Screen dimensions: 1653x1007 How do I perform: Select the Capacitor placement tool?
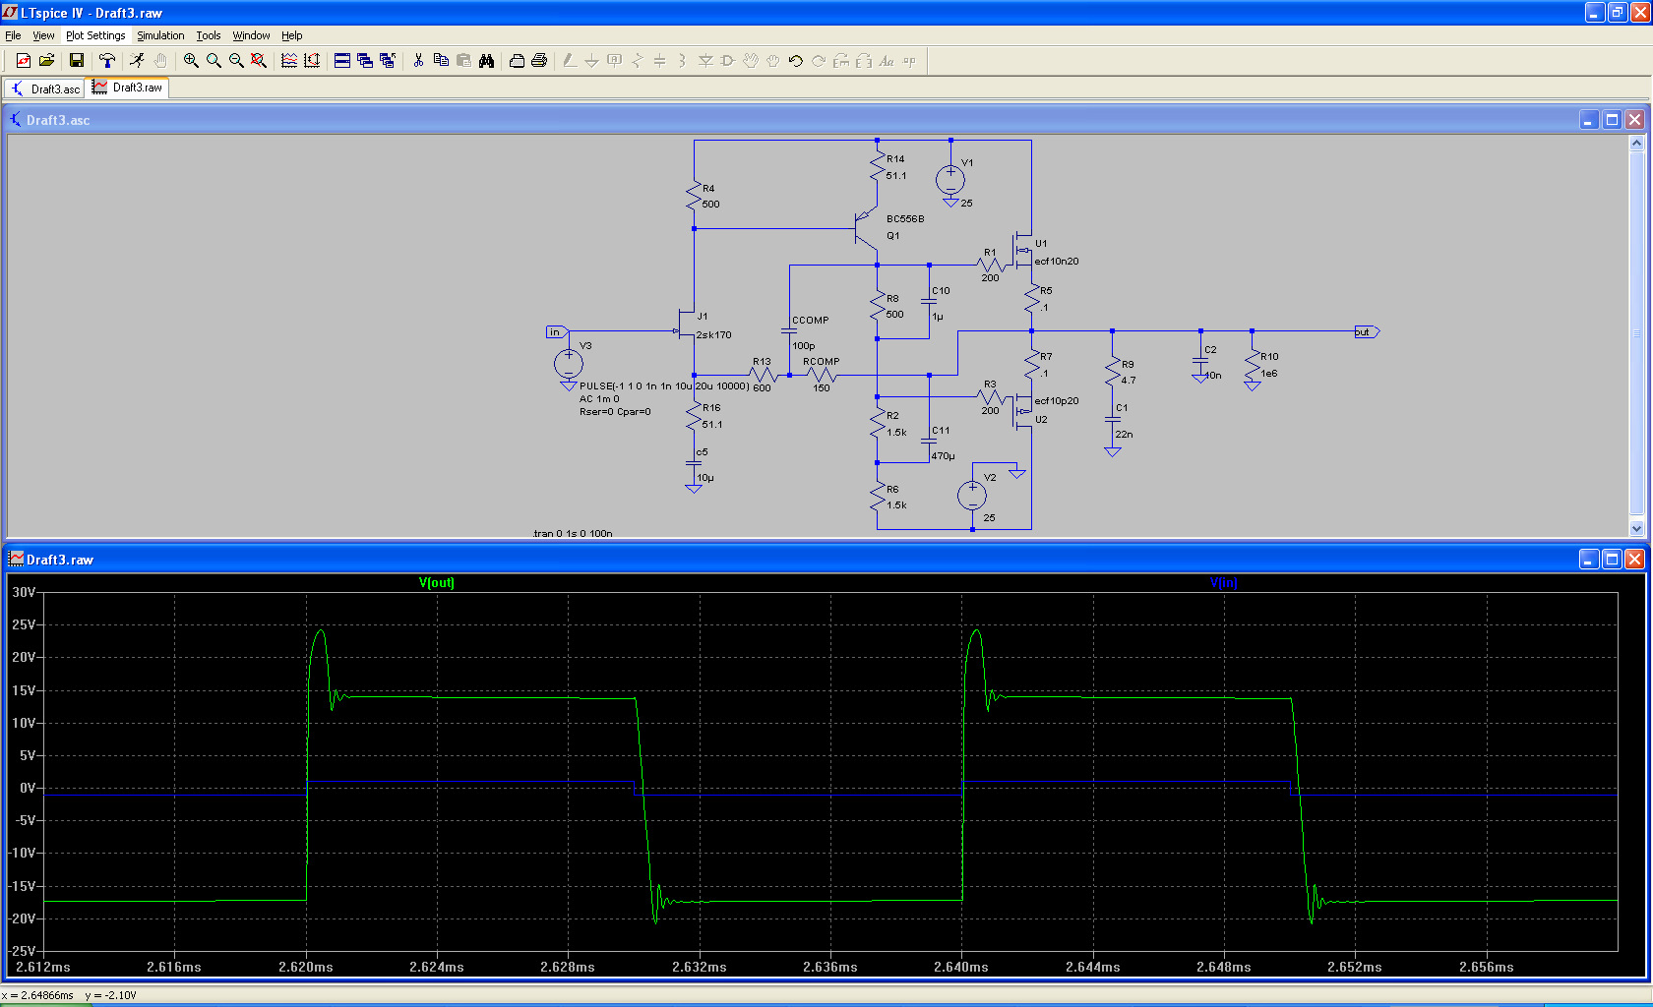660,61
